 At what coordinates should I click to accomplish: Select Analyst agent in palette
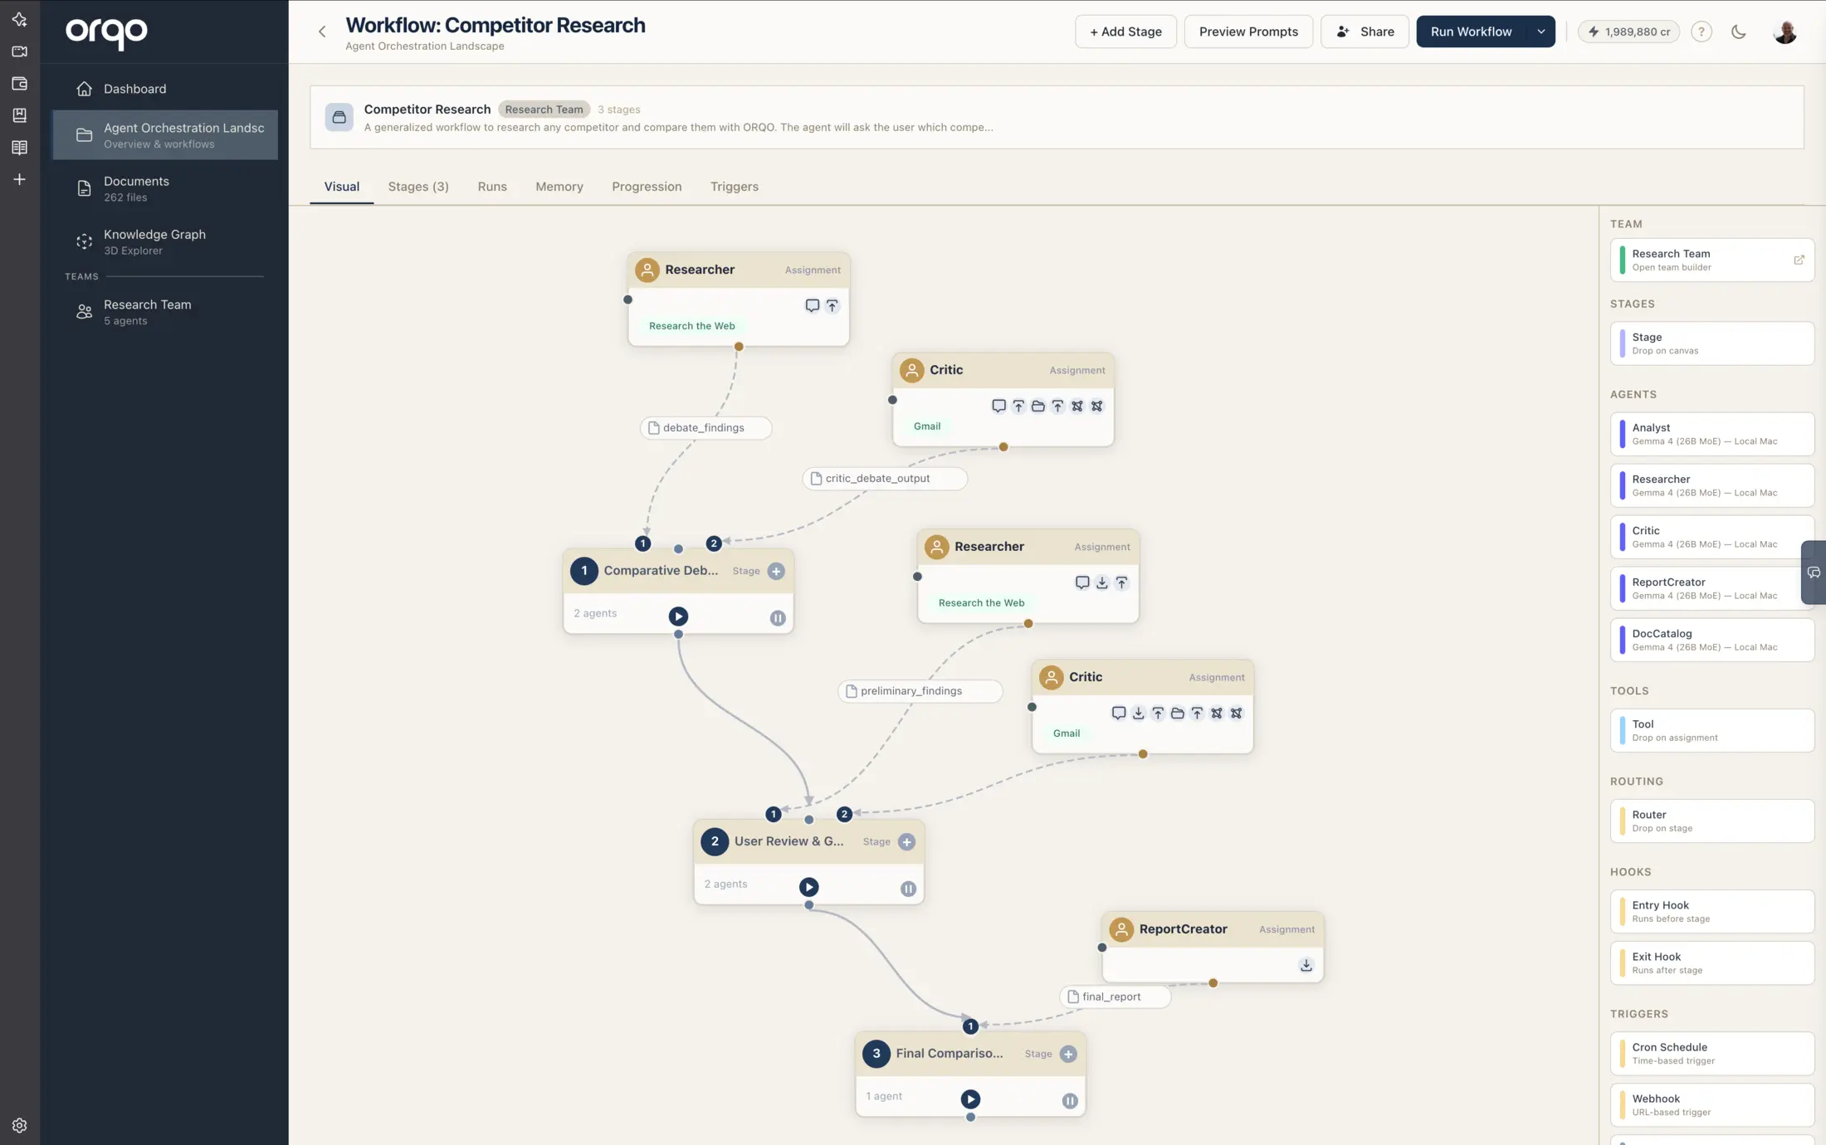1711,434
